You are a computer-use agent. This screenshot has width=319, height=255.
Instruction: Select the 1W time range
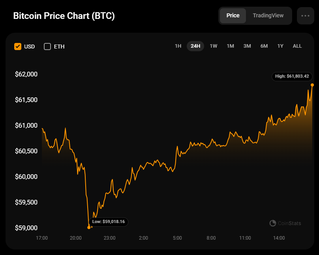click(x=214, y=46)
